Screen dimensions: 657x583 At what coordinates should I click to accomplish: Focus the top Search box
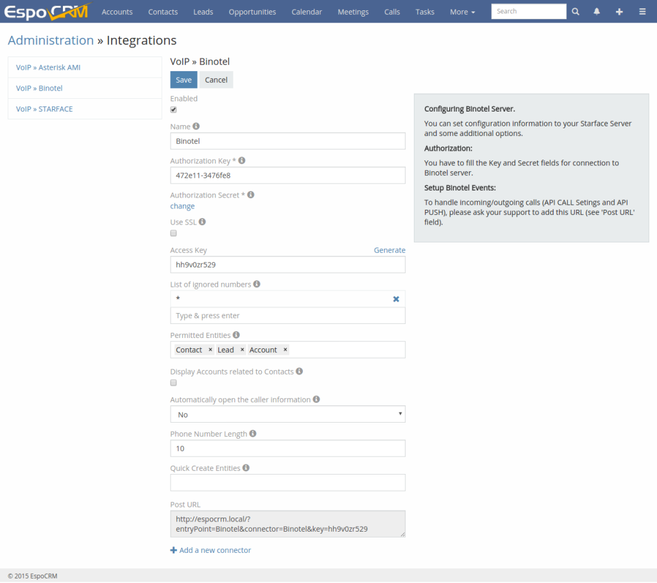pos(529,12)
